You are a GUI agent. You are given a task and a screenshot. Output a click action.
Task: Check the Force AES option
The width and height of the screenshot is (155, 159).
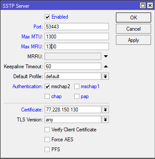coord(47,140)
